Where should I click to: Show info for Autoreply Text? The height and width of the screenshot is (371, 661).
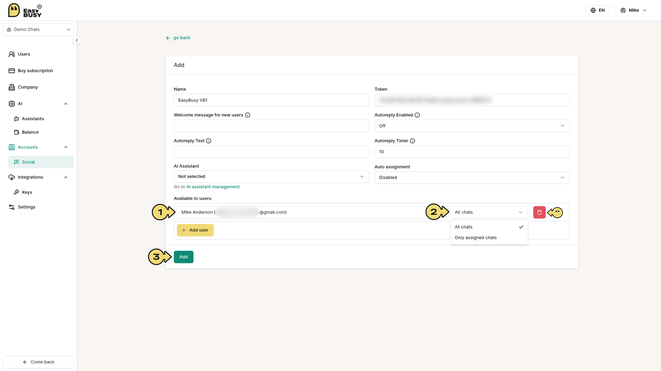(x=209, y=141)
